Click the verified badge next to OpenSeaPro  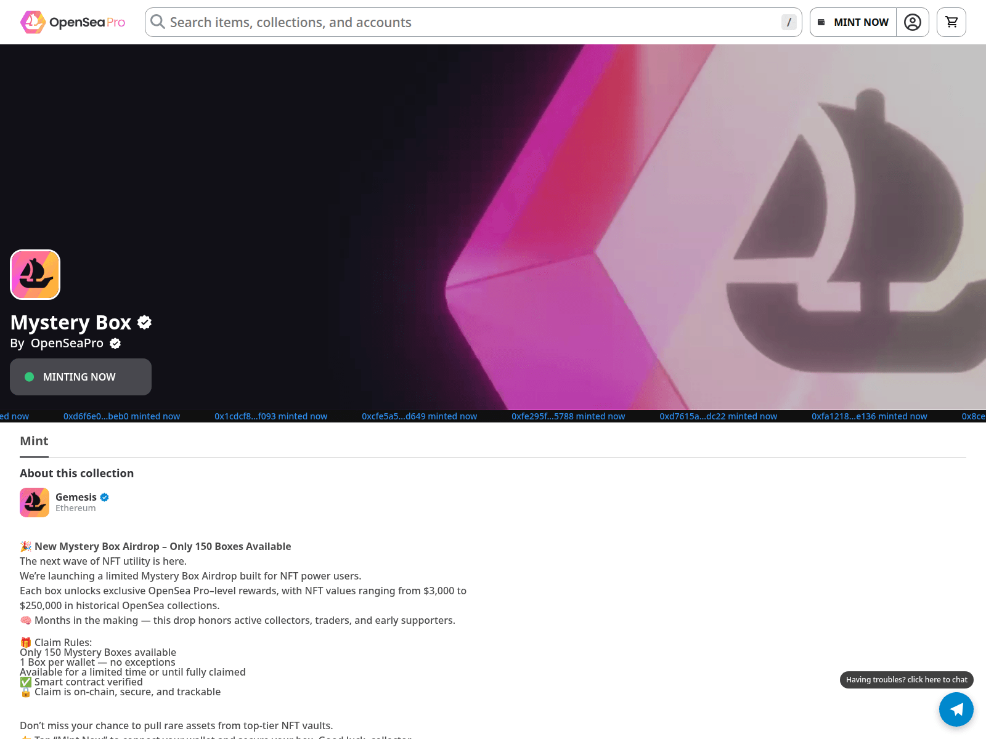pyautogui.click(x=115, y=344)
